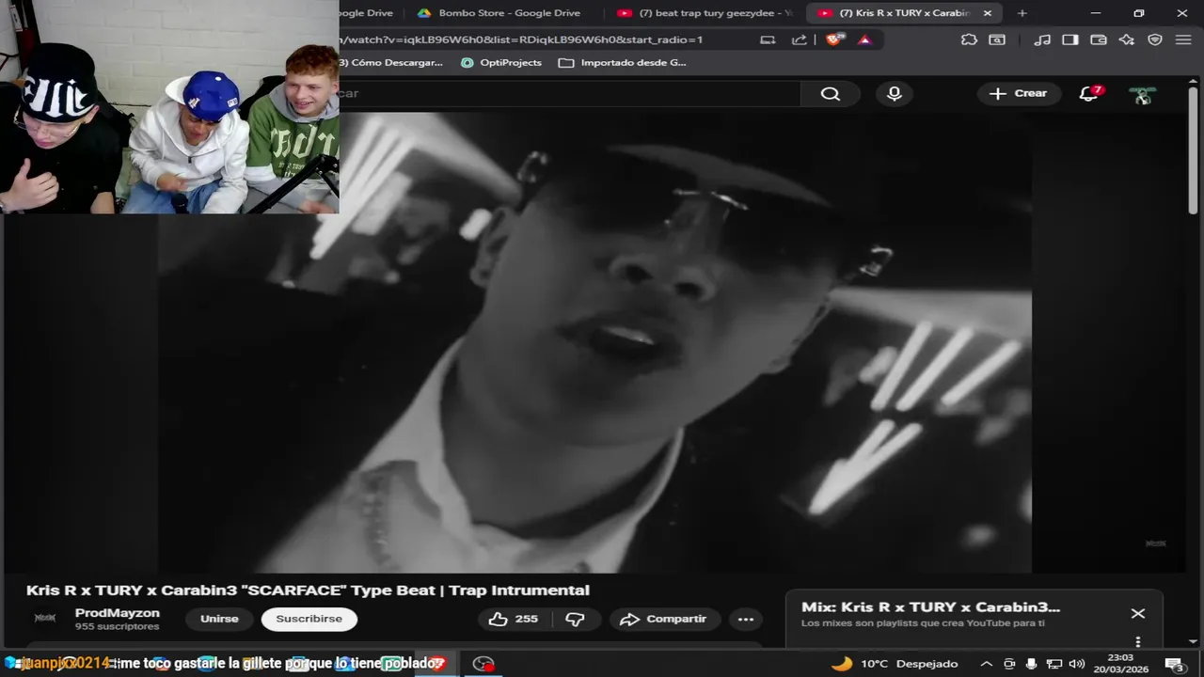Open the Brave Shields lion icon
Screen dimensions: 1204x677
tap(834, 39)
